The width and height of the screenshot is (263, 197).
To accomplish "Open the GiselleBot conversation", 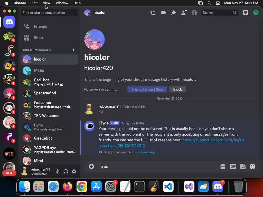I will (x=49, y=138).
